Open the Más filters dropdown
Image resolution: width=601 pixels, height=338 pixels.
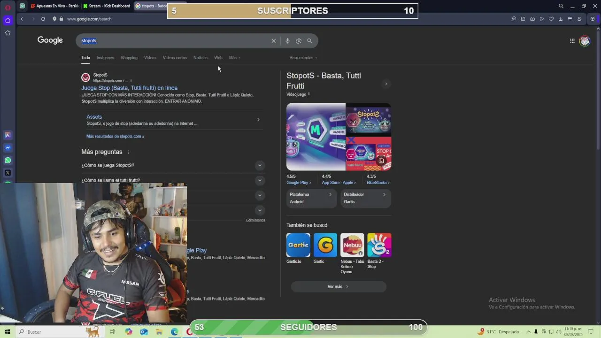coord(234,58)
